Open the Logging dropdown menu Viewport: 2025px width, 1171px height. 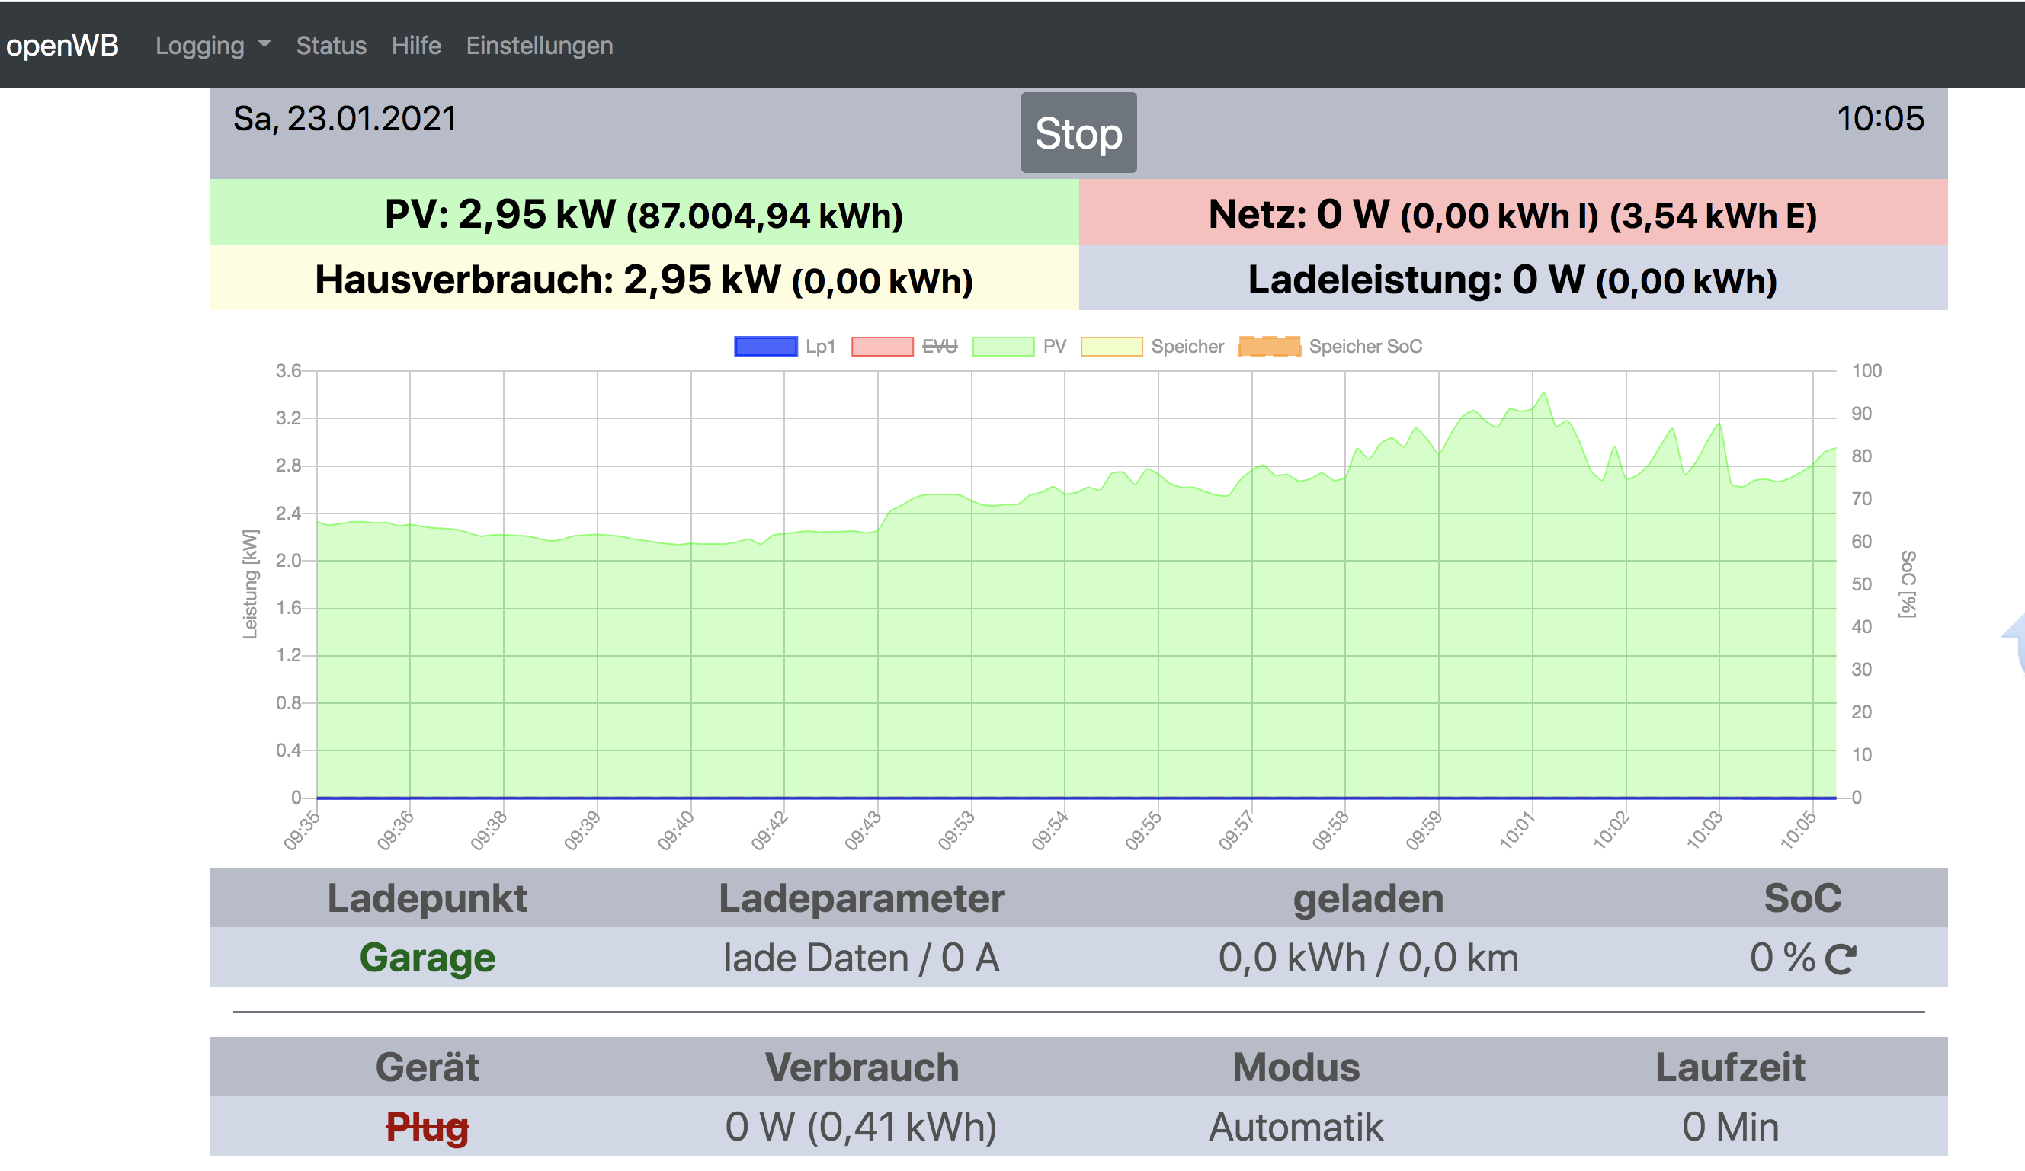[x=200, y=46]
